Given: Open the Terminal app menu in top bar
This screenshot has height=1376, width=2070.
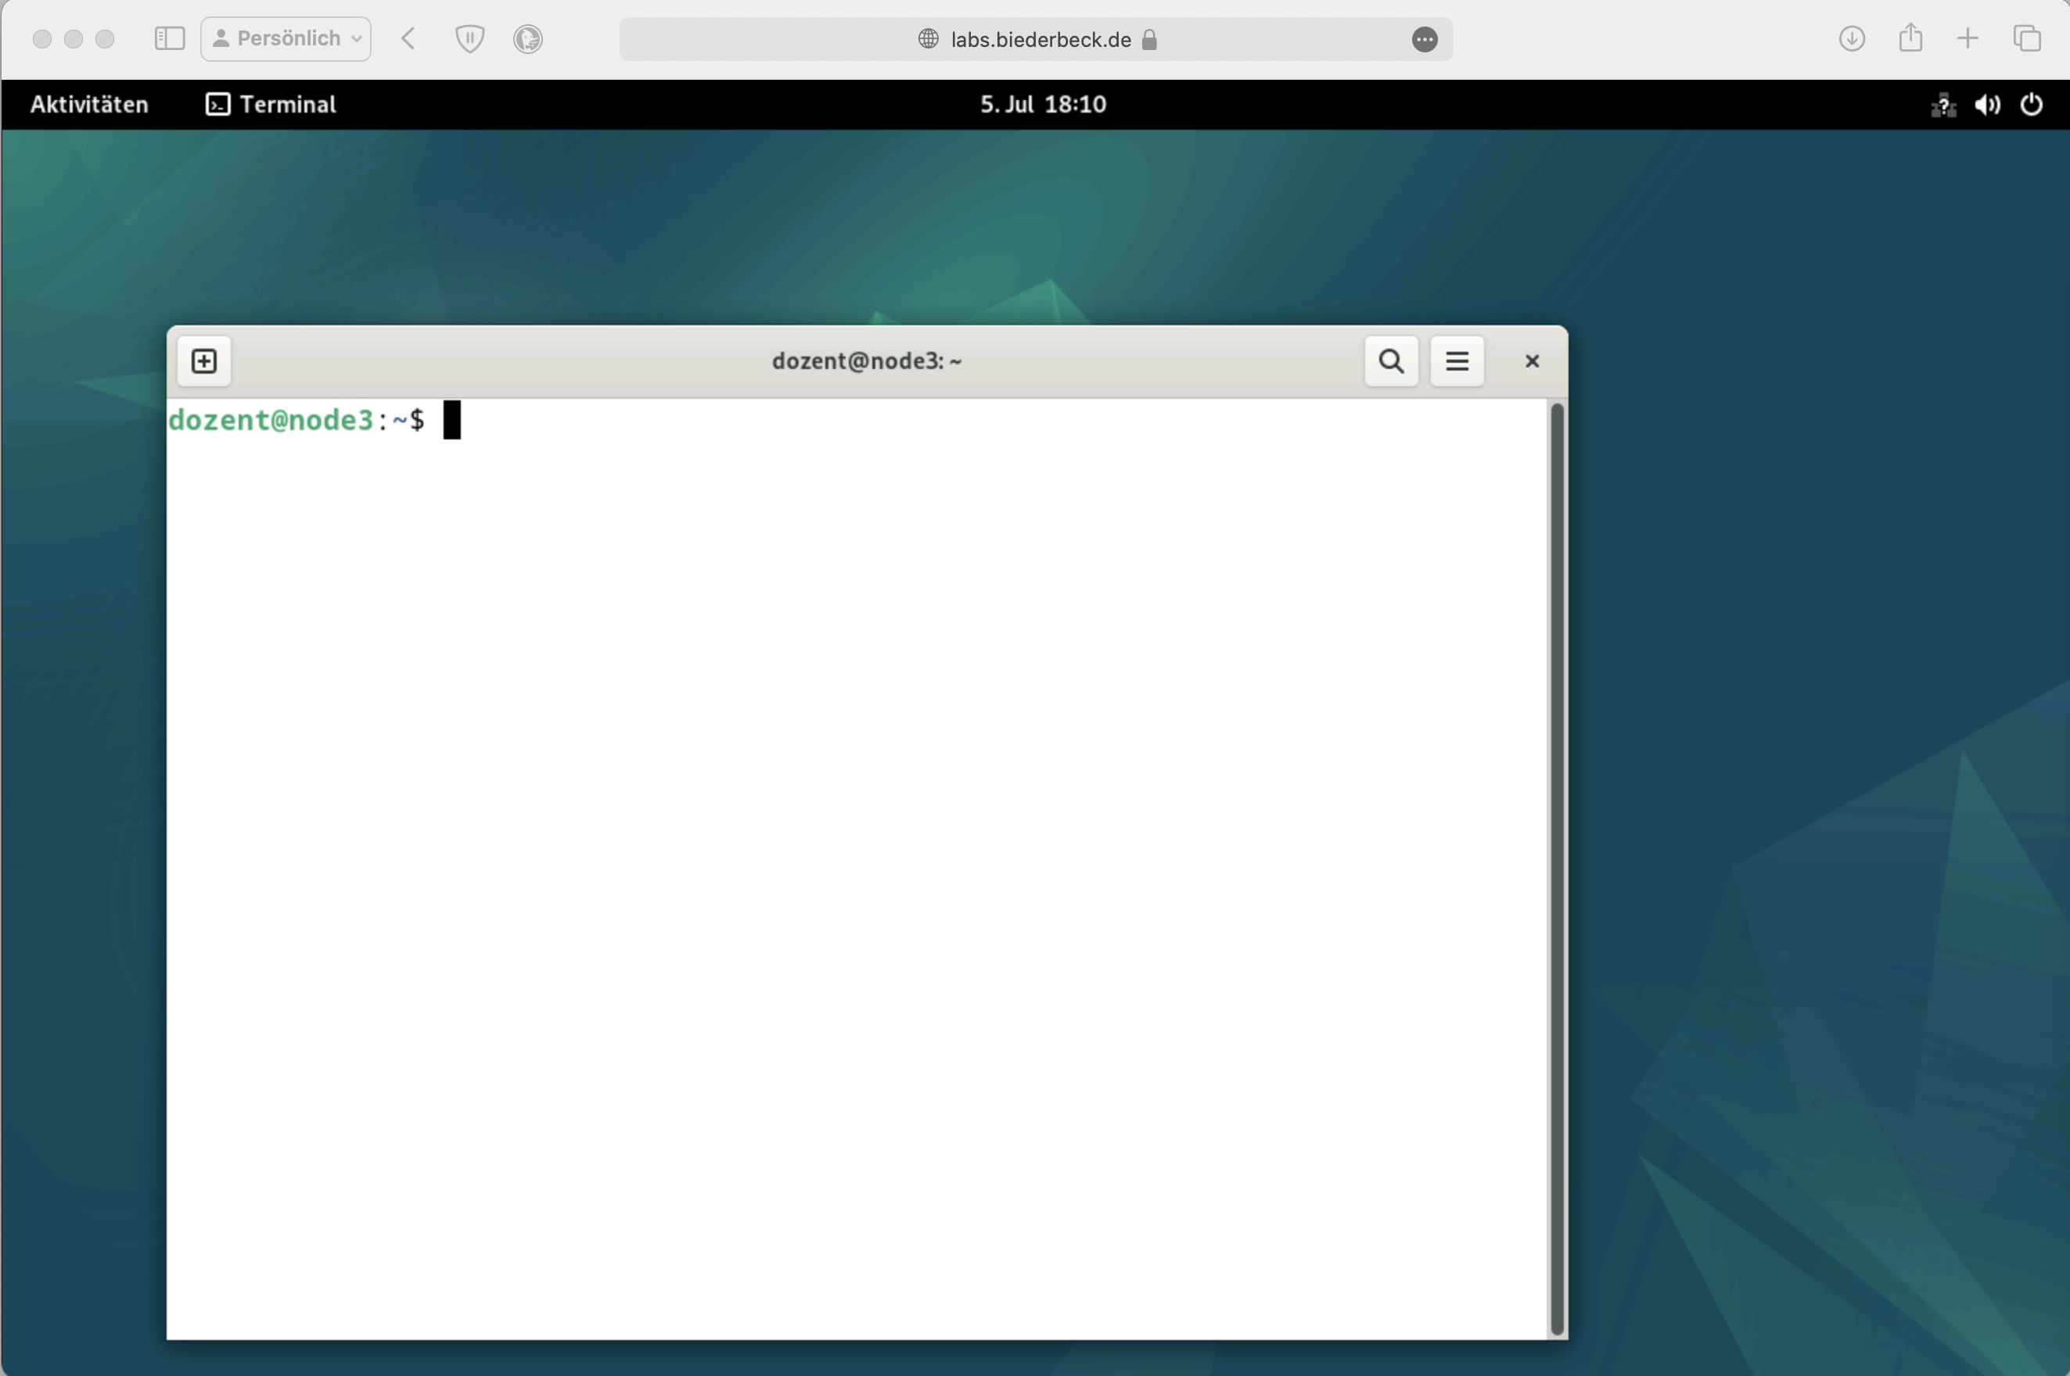Looking at the screenshot, I should (271, 105).
